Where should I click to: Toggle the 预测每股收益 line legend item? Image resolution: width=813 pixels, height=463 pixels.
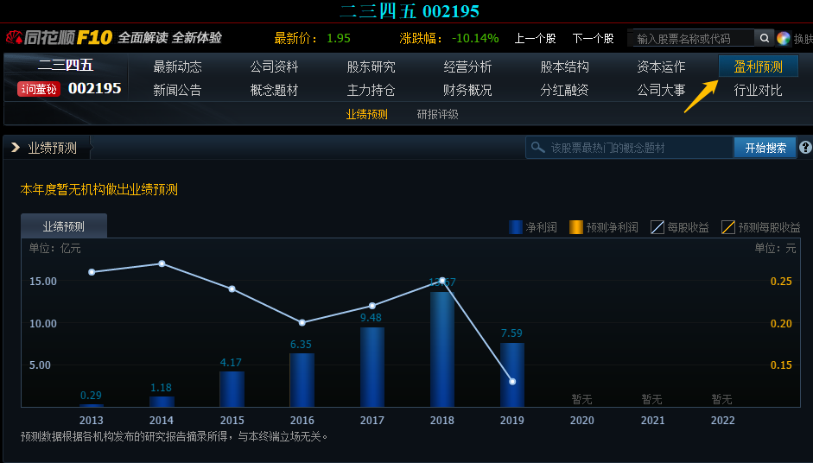point(760,227)
